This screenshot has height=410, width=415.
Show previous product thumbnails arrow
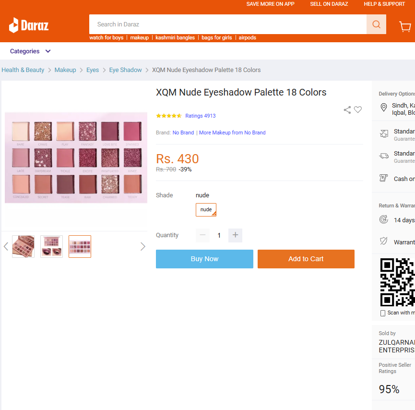(x=6, y=246)
